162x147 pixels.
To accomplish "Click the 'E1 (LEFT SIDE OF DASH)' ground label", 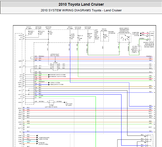I will tap(69, 104).
